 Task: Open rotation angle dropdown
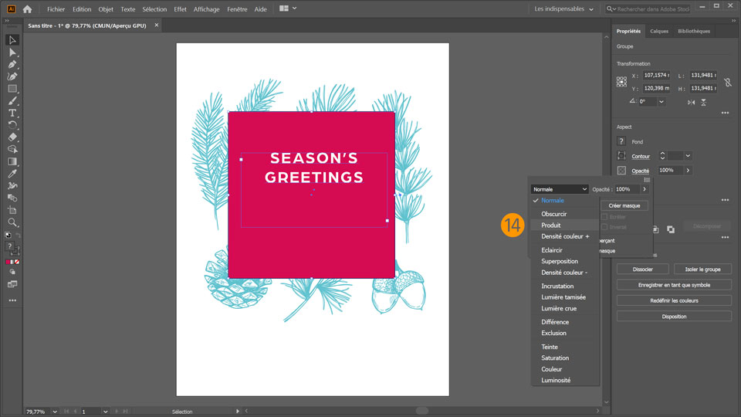click(661, 102)
